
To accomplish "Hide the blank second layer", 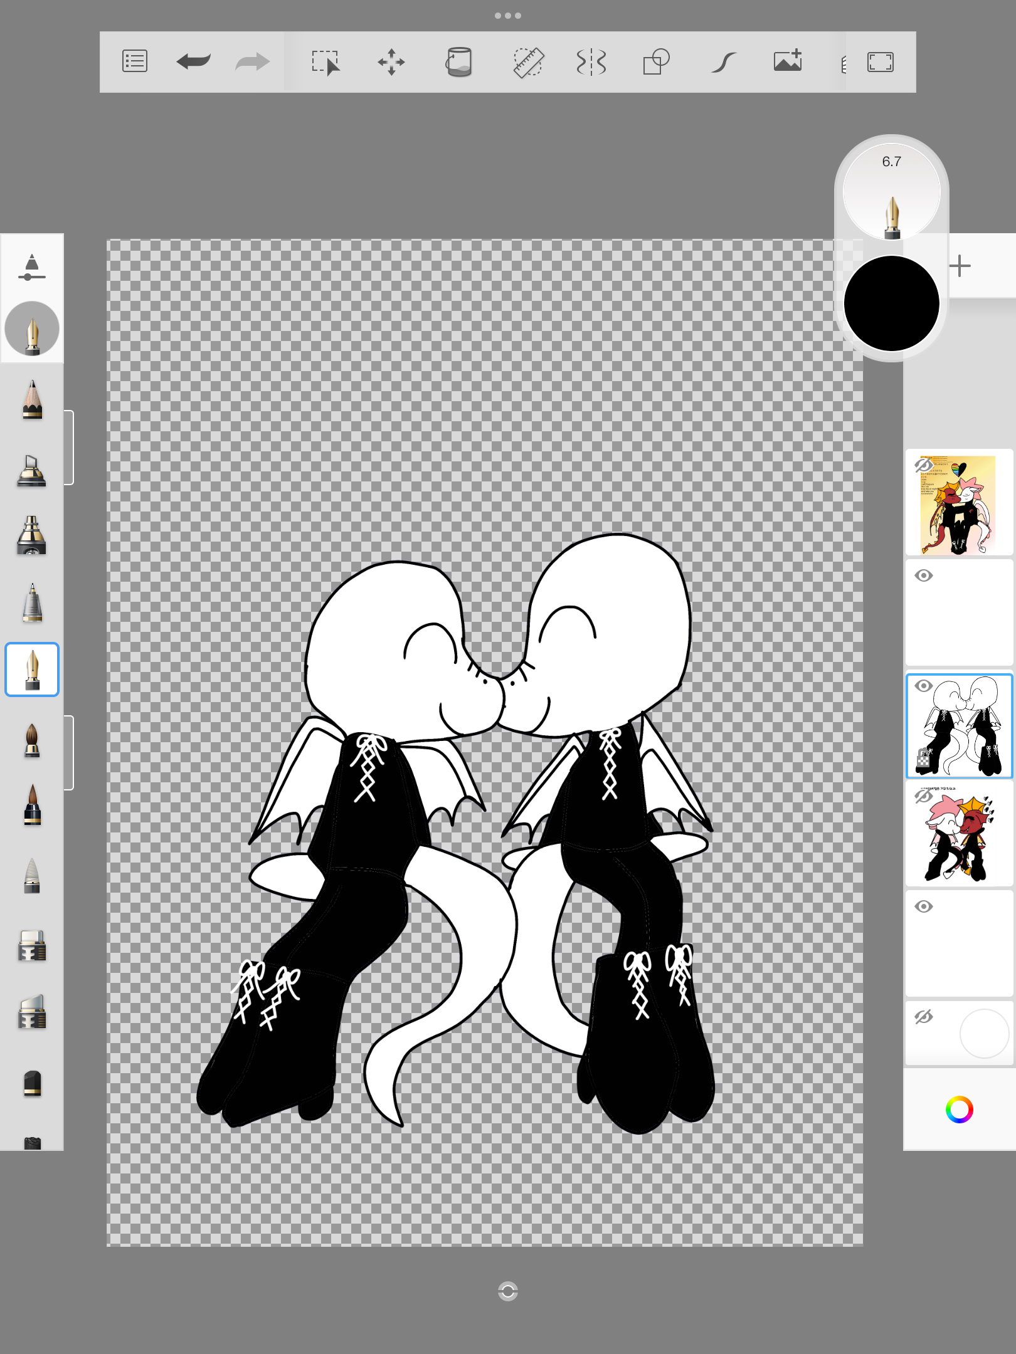I will [x=924, y=575].
